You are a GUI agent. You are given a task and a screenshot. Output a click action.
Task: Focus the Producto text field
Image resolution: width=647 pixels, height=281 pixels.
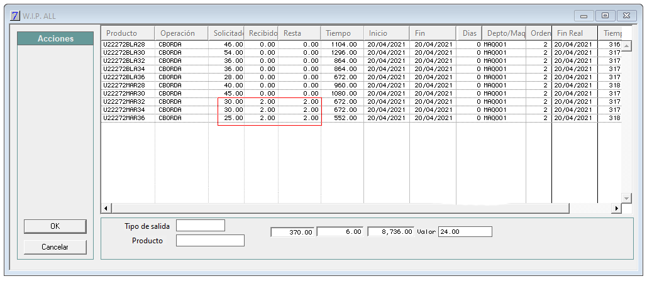pos(210,240)
